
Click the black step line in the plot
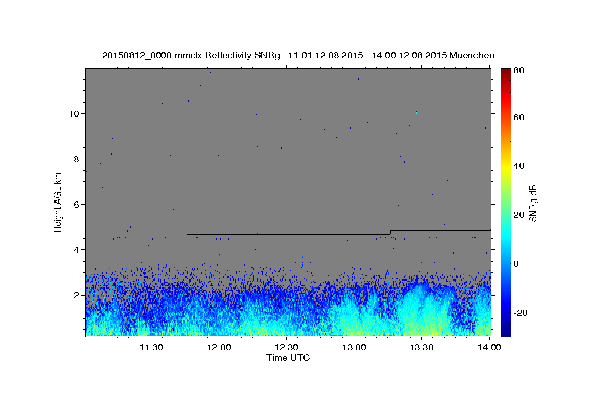[288, 234]
